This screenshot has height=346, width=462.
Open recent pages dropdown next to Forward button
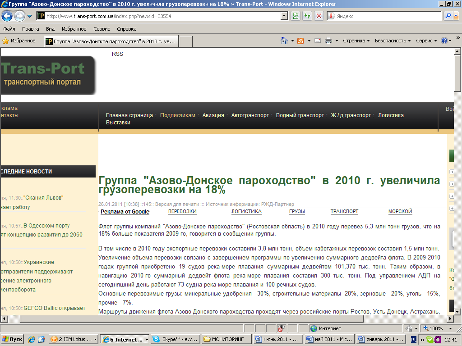pos(29,16)
